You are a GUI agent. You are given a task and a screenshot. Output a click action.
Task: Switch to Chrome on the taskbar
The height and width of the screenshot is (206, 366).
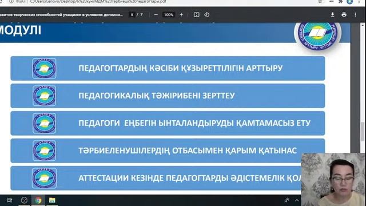[38, 200]
